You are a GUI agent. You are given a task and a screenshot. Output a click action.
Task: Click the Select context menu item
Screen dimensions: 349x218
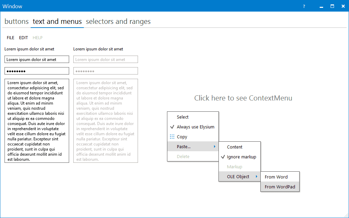click(x=183, y=117)
